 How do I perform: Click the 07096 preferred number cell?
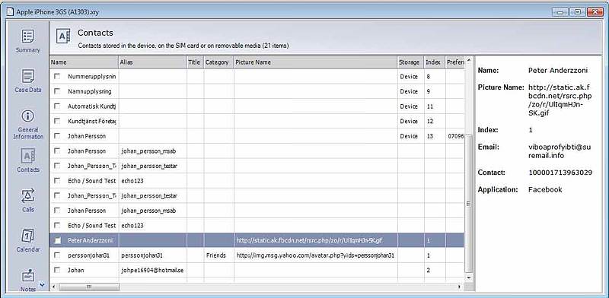(455, 136)
